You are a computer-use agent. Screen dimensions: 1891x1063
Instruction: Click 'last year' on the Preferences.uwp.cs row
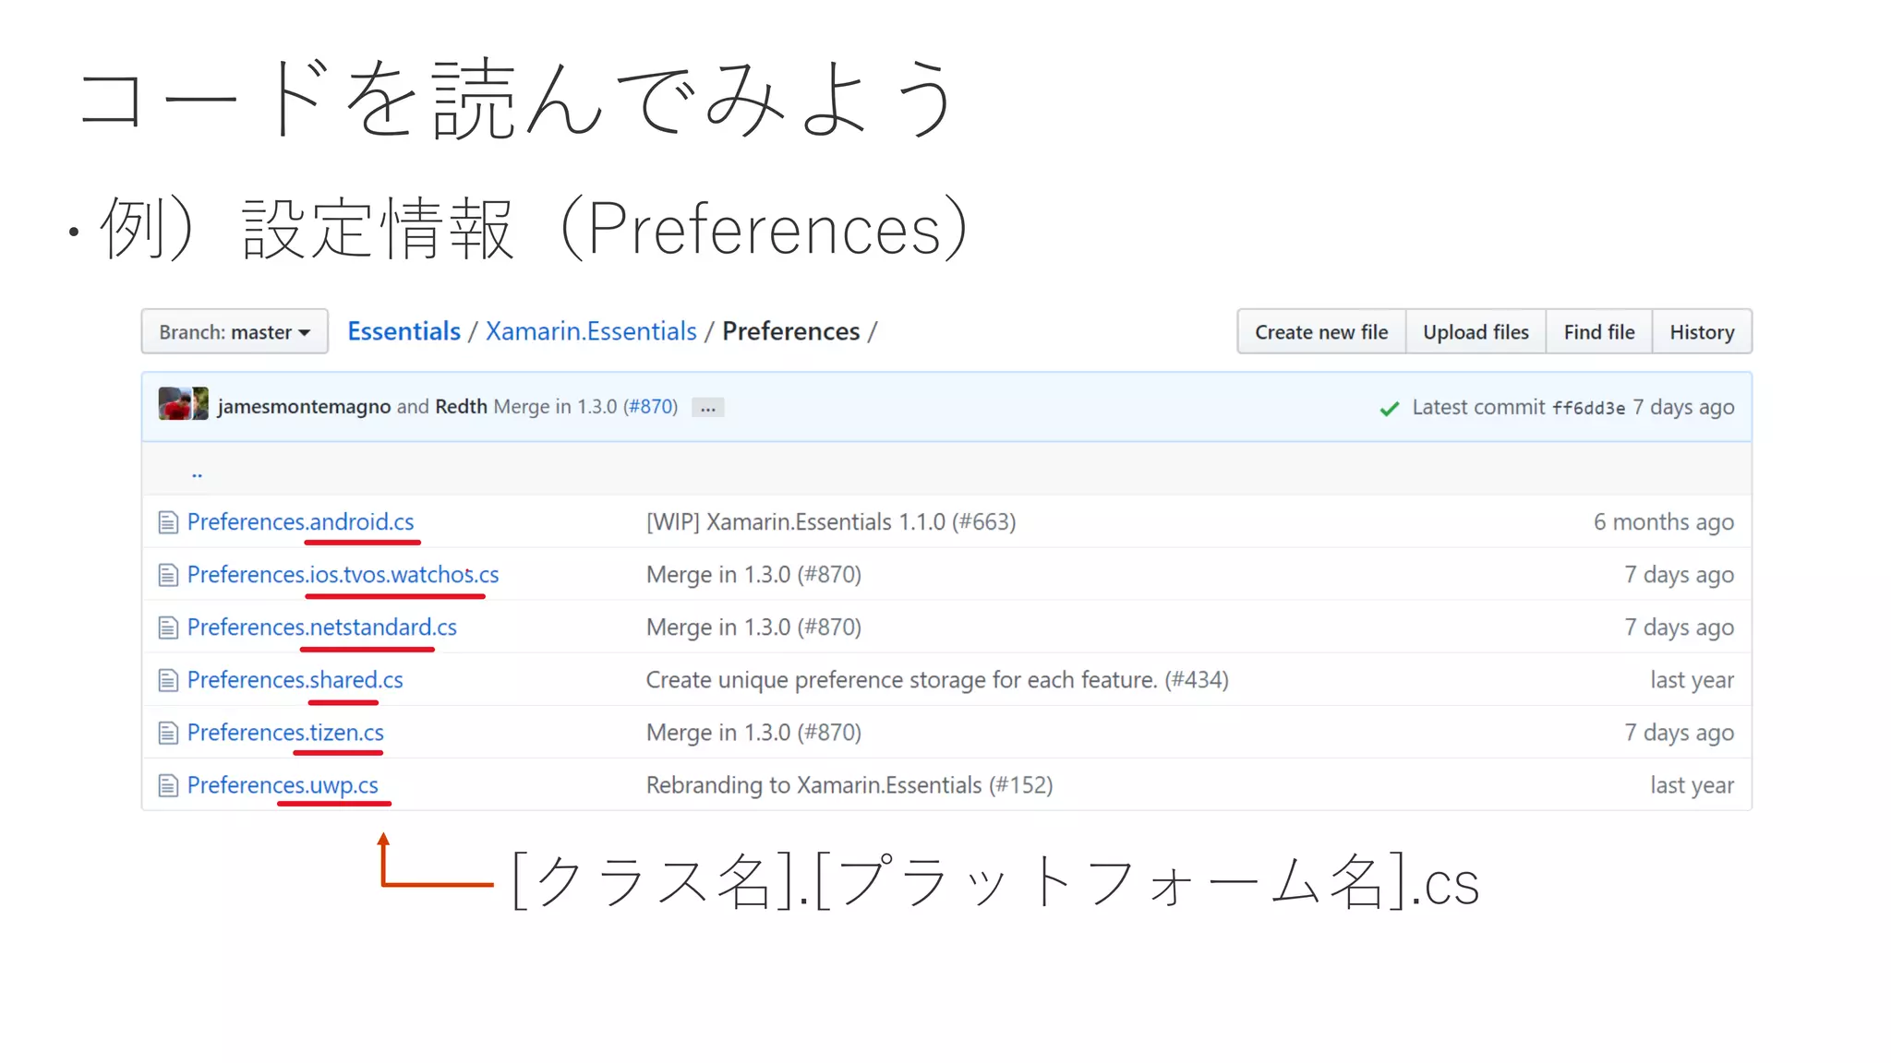(1692, 785)
